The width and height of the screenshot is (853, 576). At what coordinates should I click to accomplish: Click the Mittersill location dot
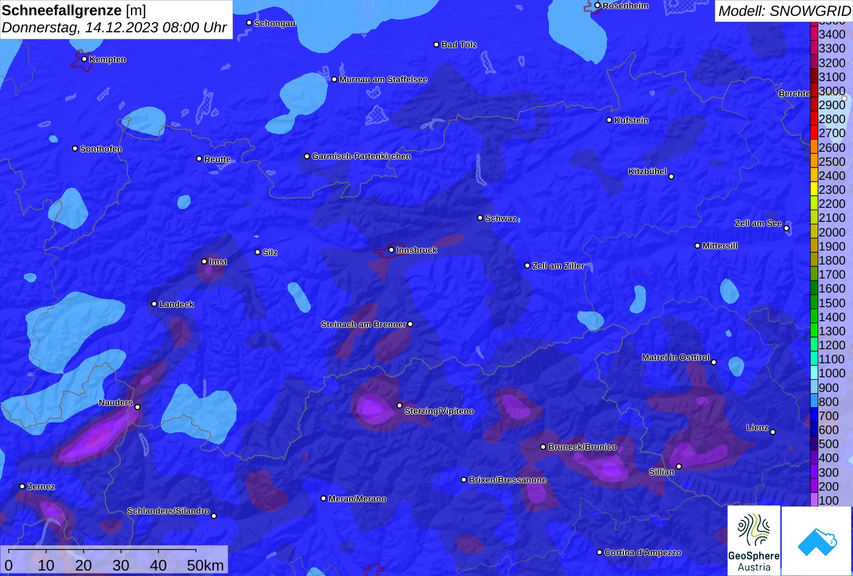698,246
